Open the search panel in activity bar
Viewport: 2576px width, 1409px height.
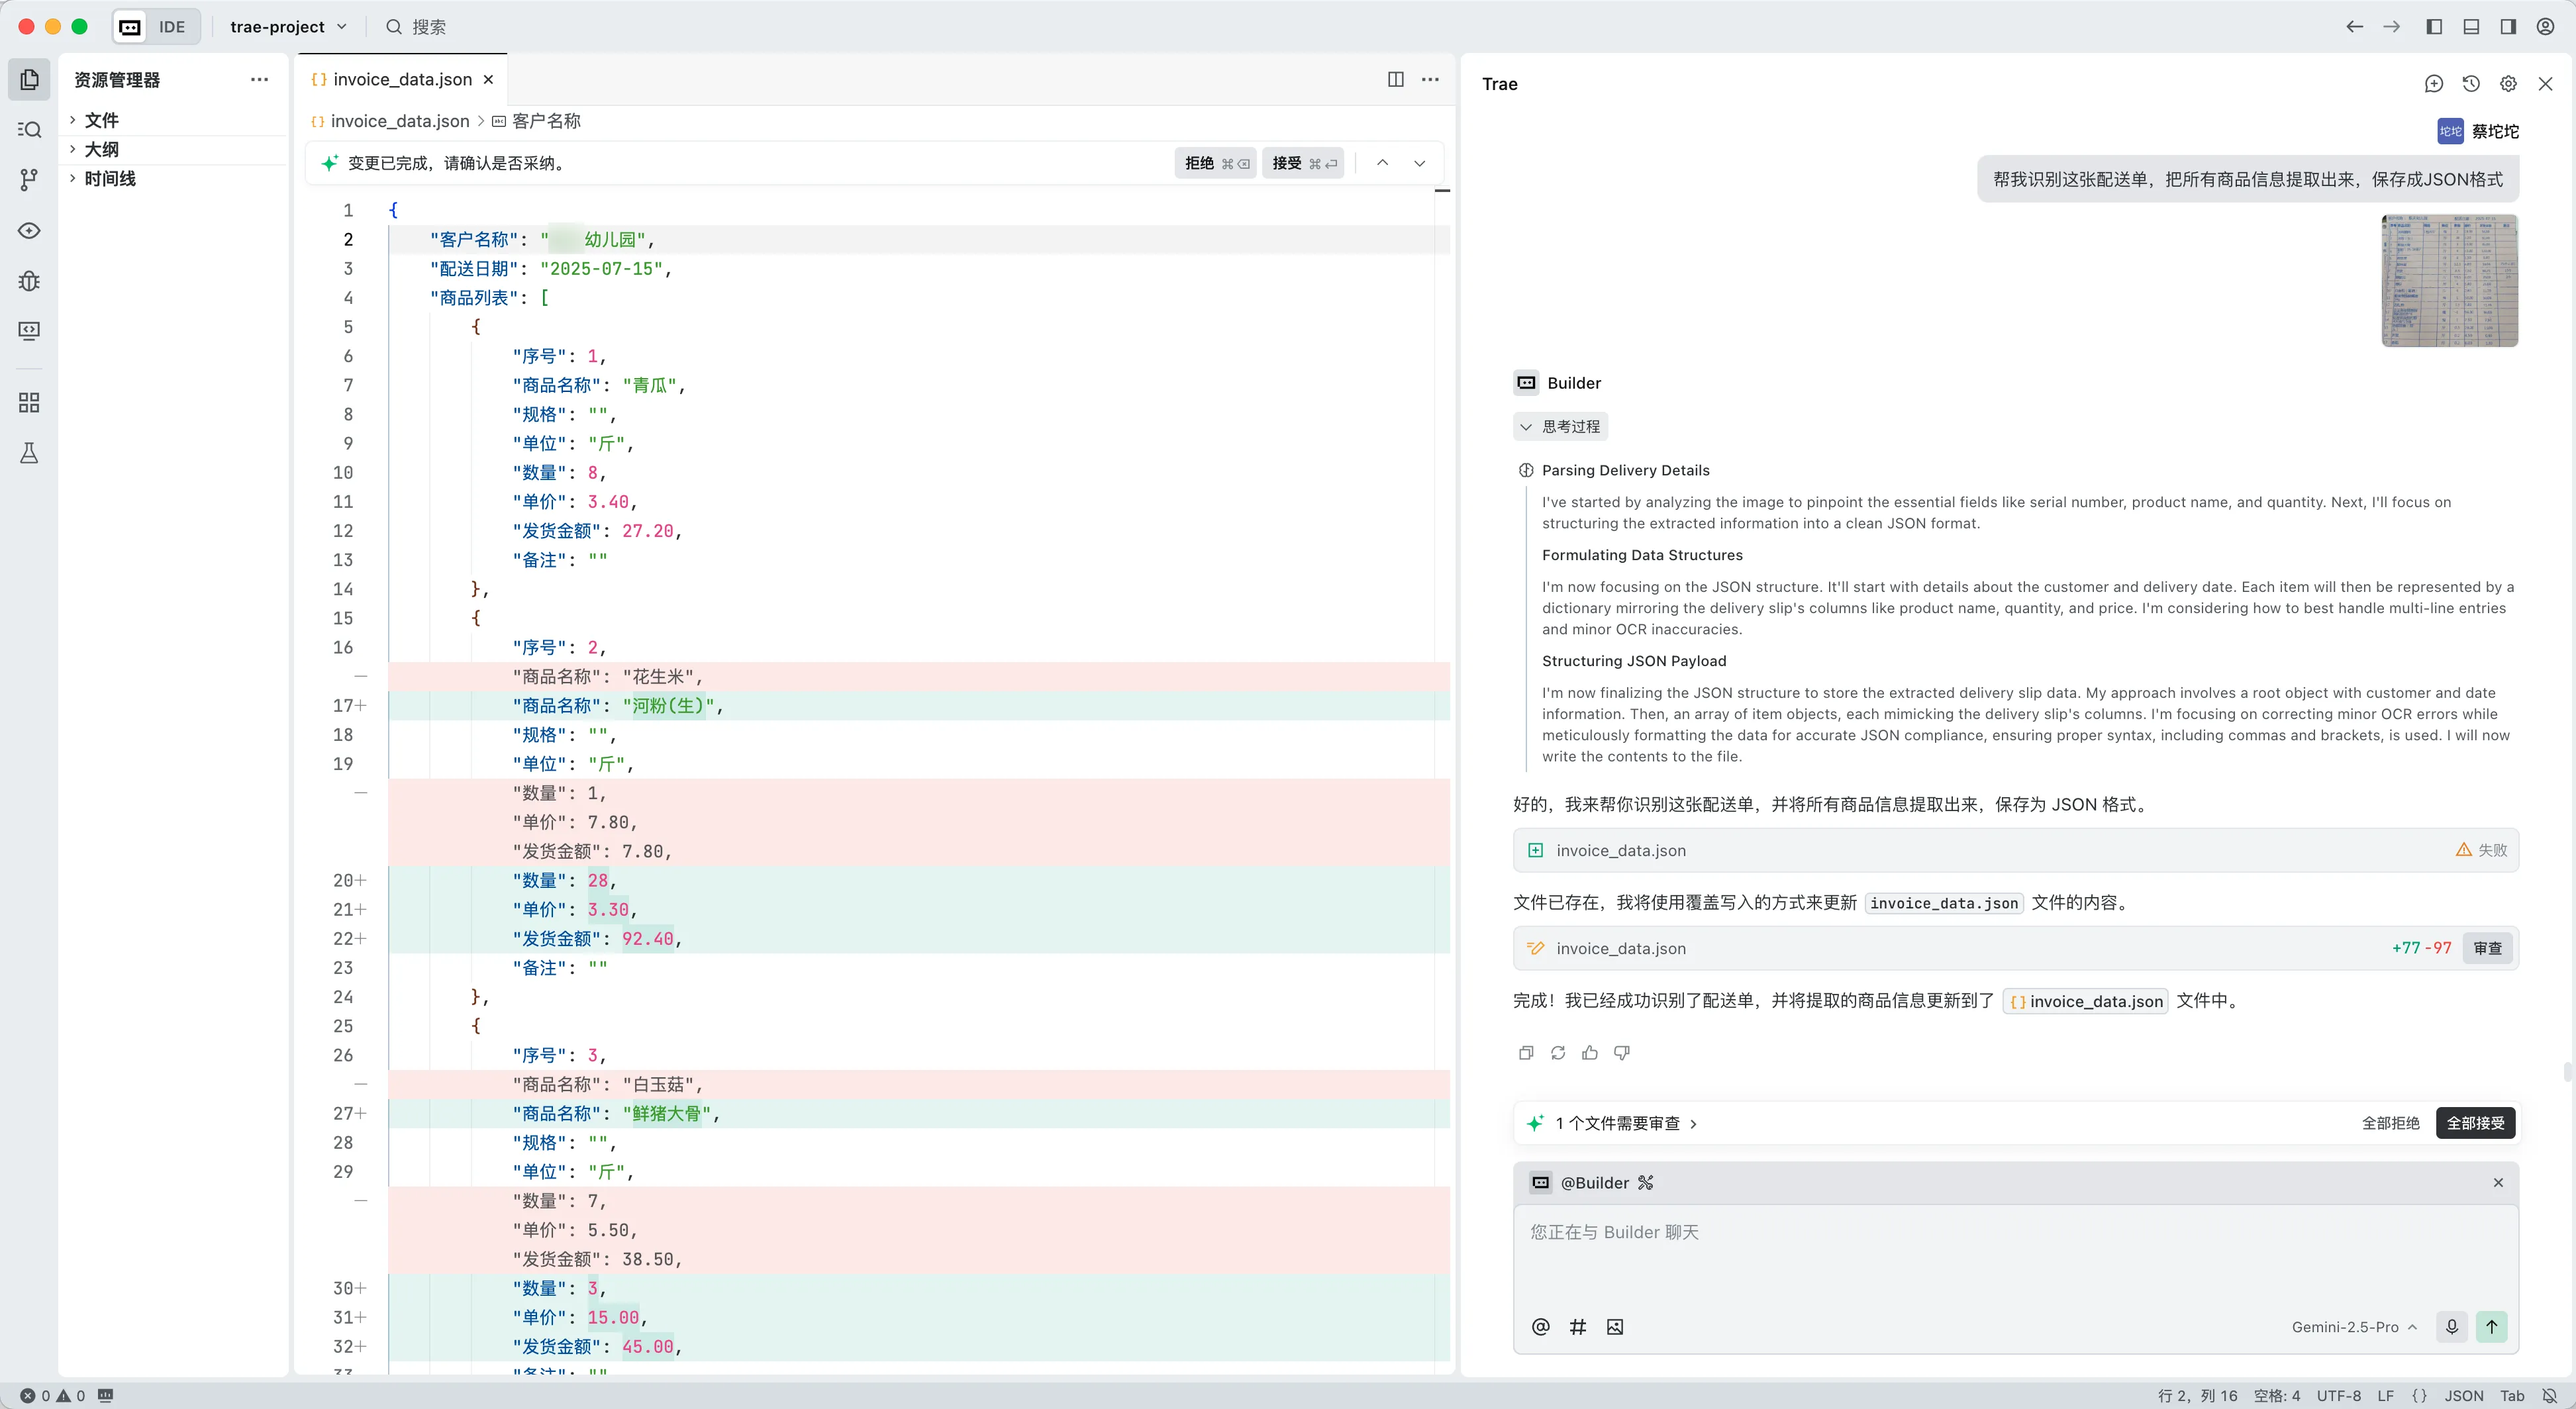point(29,130)
